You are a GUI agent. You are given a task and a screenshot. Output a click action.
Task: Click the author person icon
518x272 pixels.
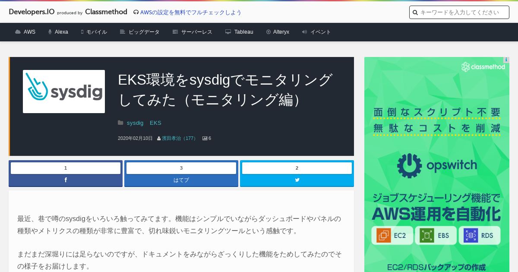(159, 139)
